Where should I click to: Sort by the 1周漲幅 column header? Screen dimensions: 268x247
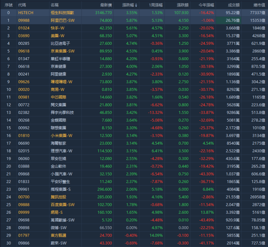click(156, 5)
